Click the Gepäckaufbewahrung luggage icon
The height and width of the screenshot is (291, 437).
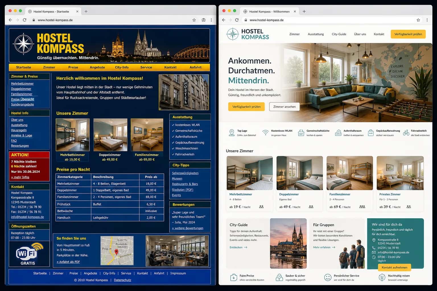click(x=371, y=133)
